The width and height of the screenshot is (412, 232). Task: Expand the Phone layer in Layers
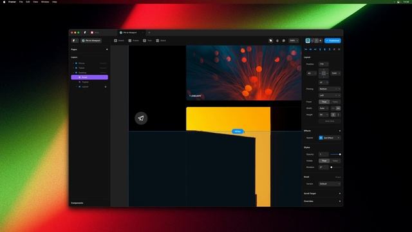tap(73, 63)
